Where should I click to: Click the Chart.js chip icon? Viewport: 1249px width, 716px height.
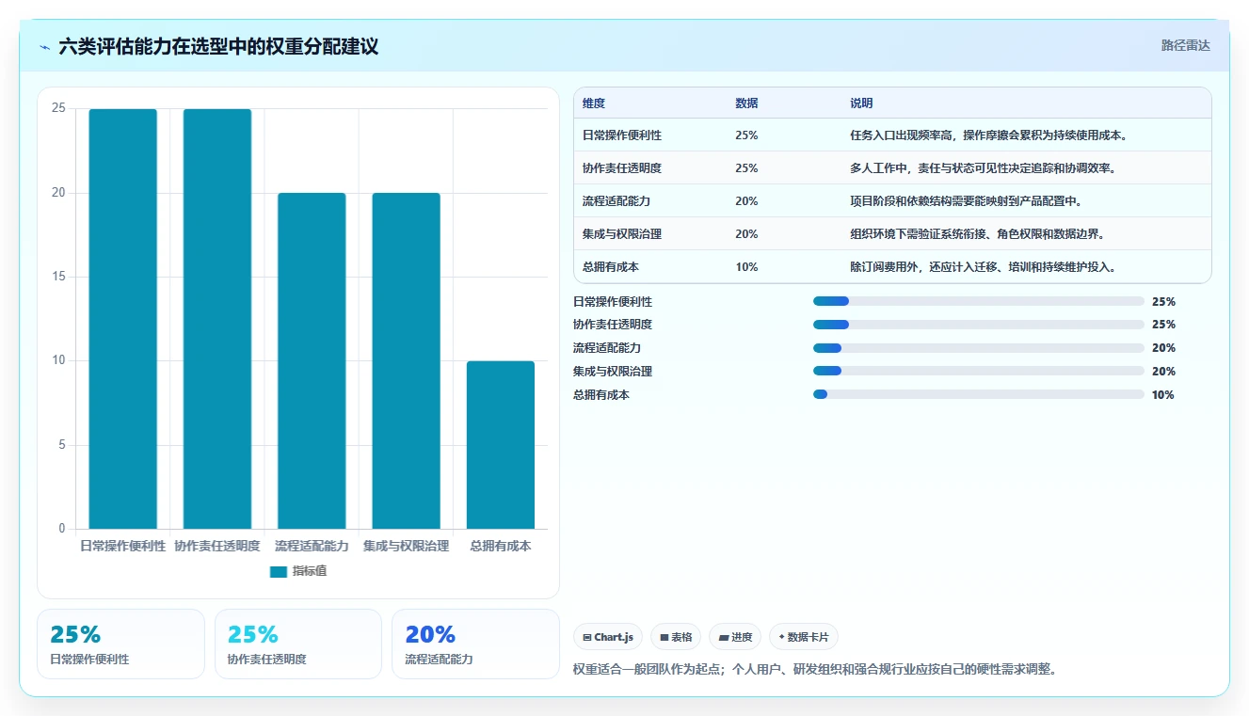[587, 638]
